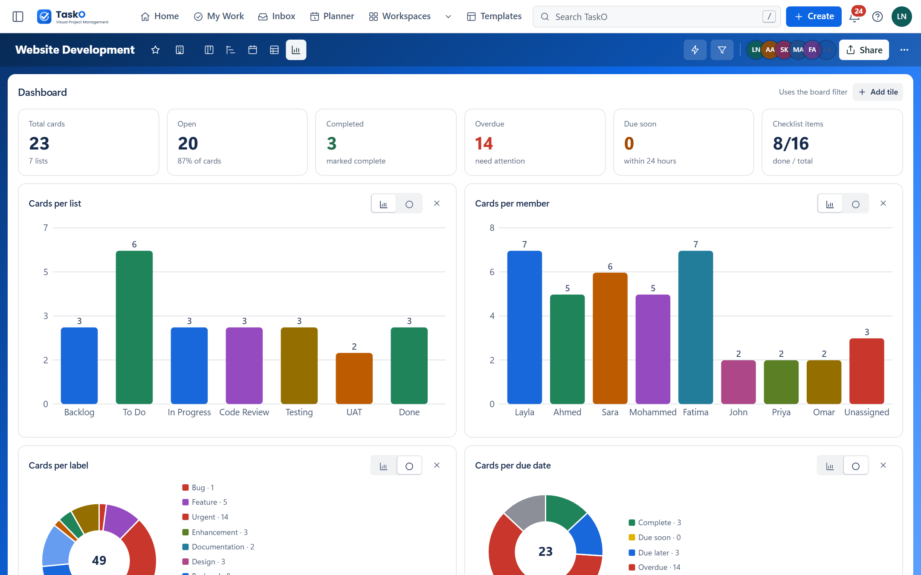Click the FA member avatar
This screenshot has width=921, height=575.
[x=812, y=50]
